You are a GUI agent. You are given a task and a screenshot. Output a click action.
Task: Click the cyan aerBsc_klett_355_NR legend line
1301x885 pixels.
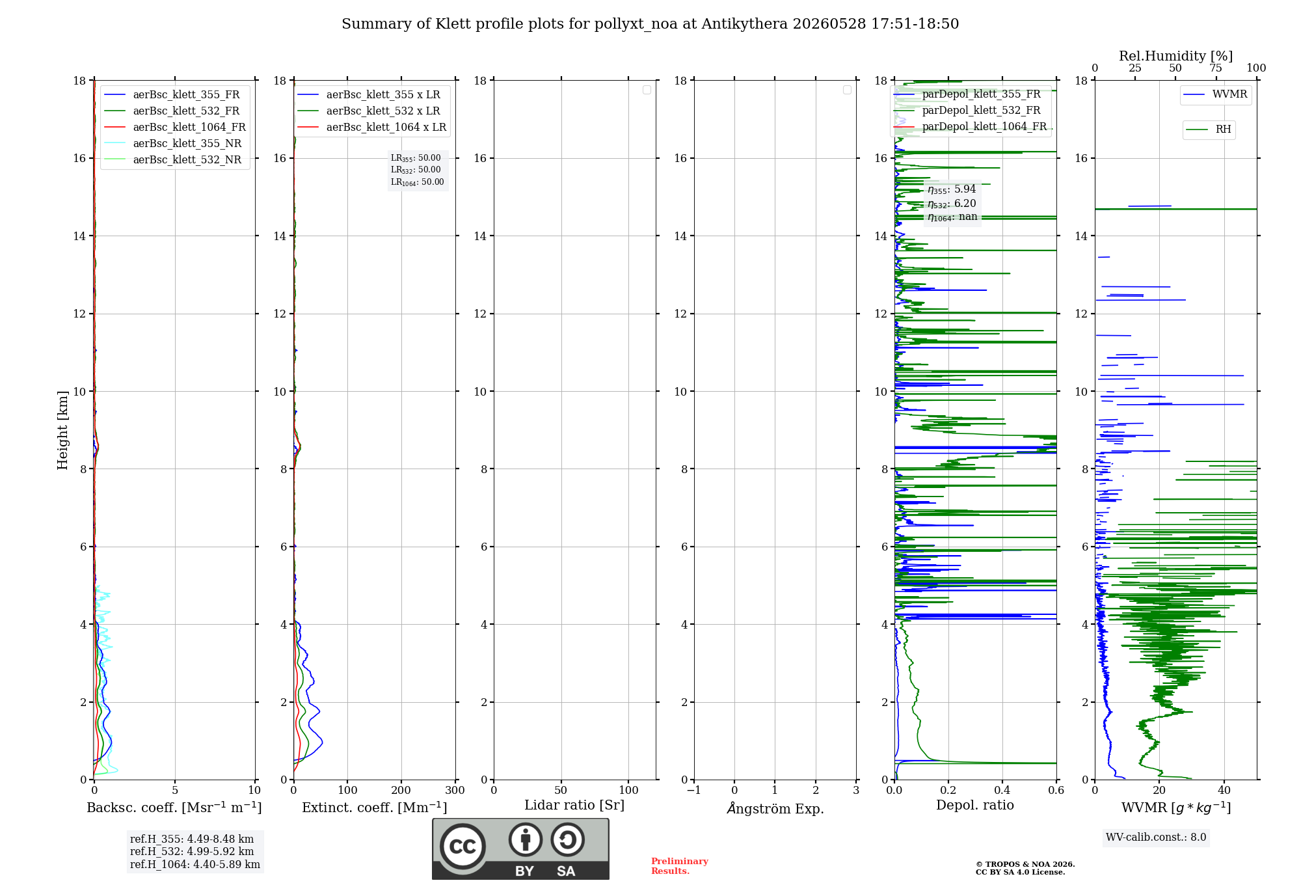point(114,144)
